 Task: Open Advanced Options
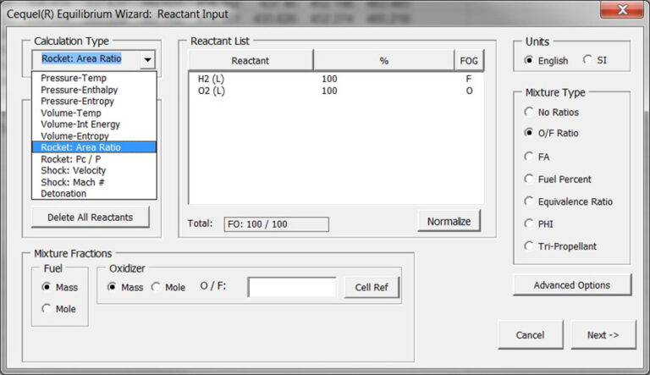pyautogui.click(x=572, y=285)
